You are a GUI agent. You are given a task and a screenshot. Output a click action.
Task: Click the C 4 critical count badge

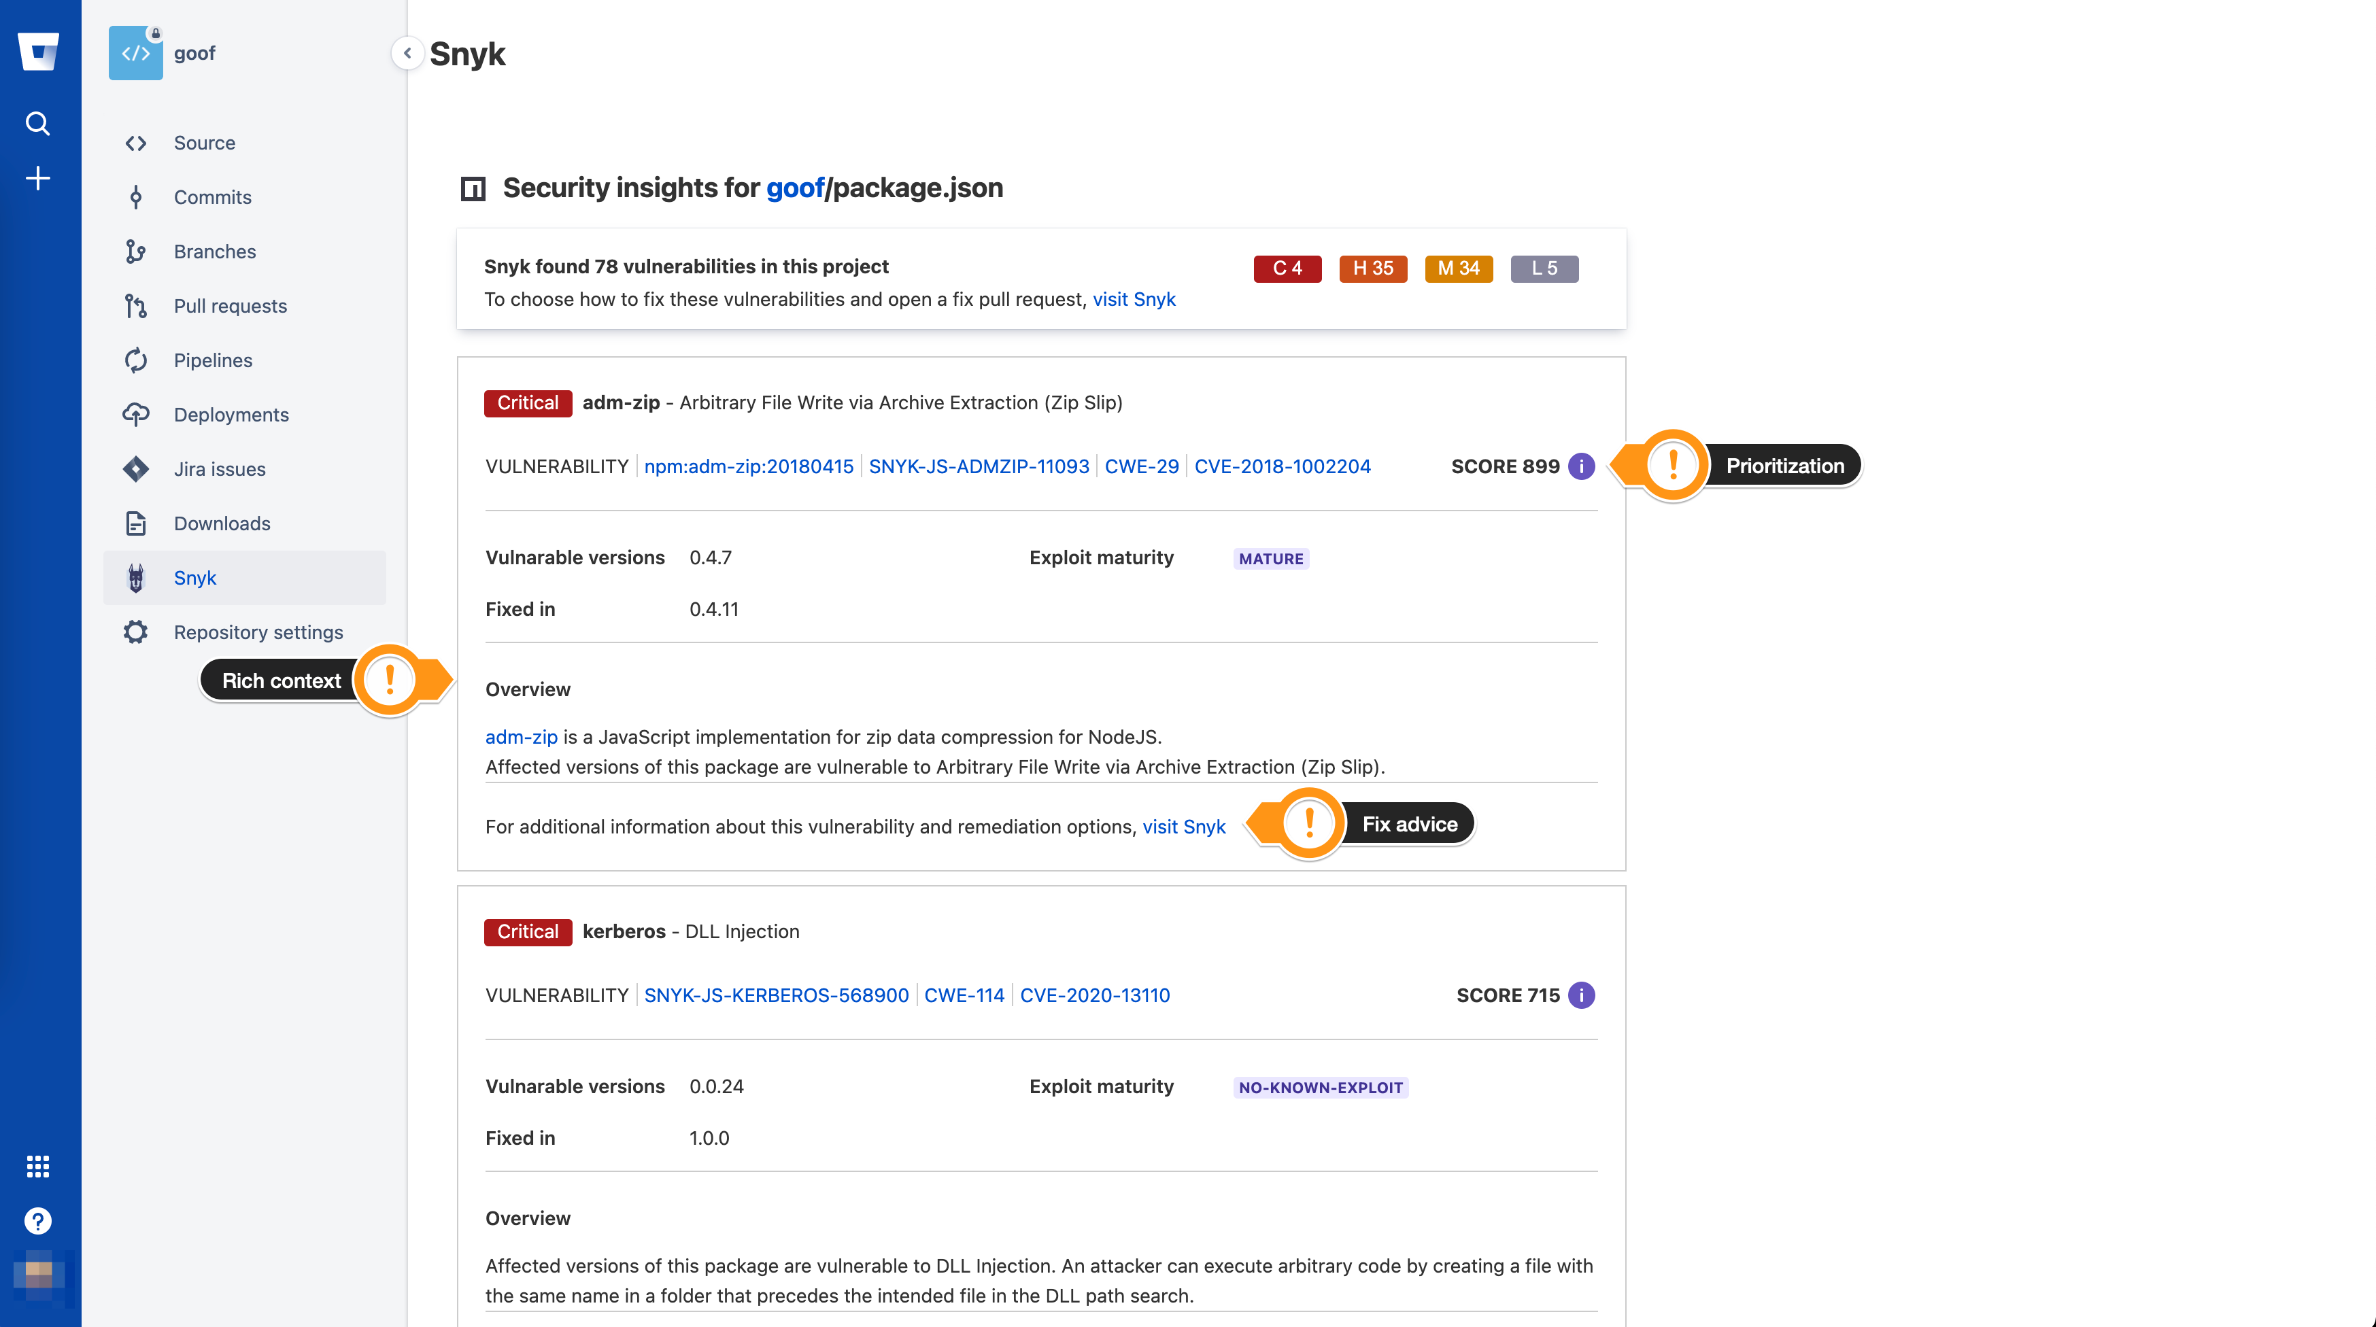1287,269
